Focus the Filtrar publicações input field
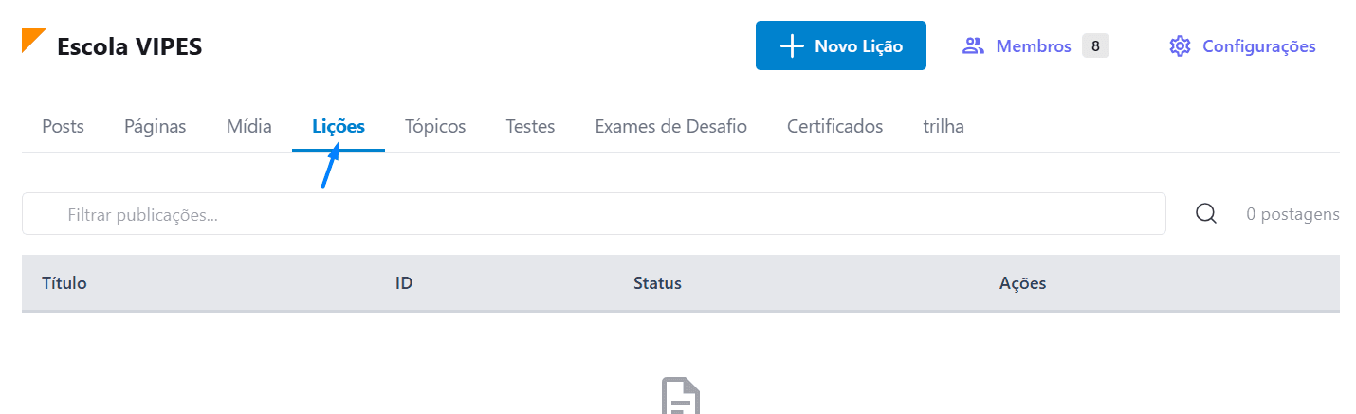 click(594, 214)
